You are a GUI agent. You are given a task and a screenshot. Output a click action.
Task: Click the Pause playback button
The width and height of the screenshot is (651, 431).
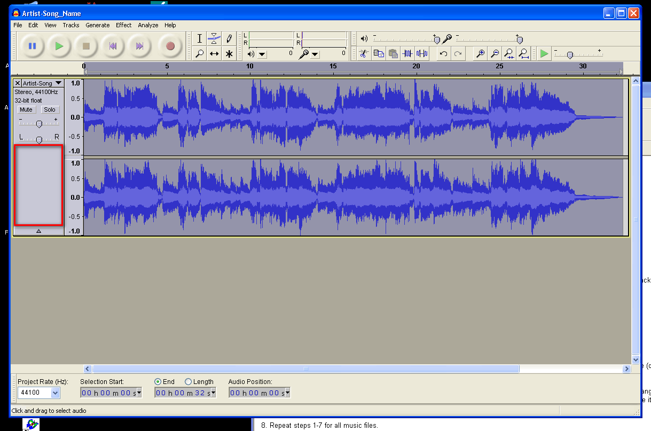[x=33, y=46]
